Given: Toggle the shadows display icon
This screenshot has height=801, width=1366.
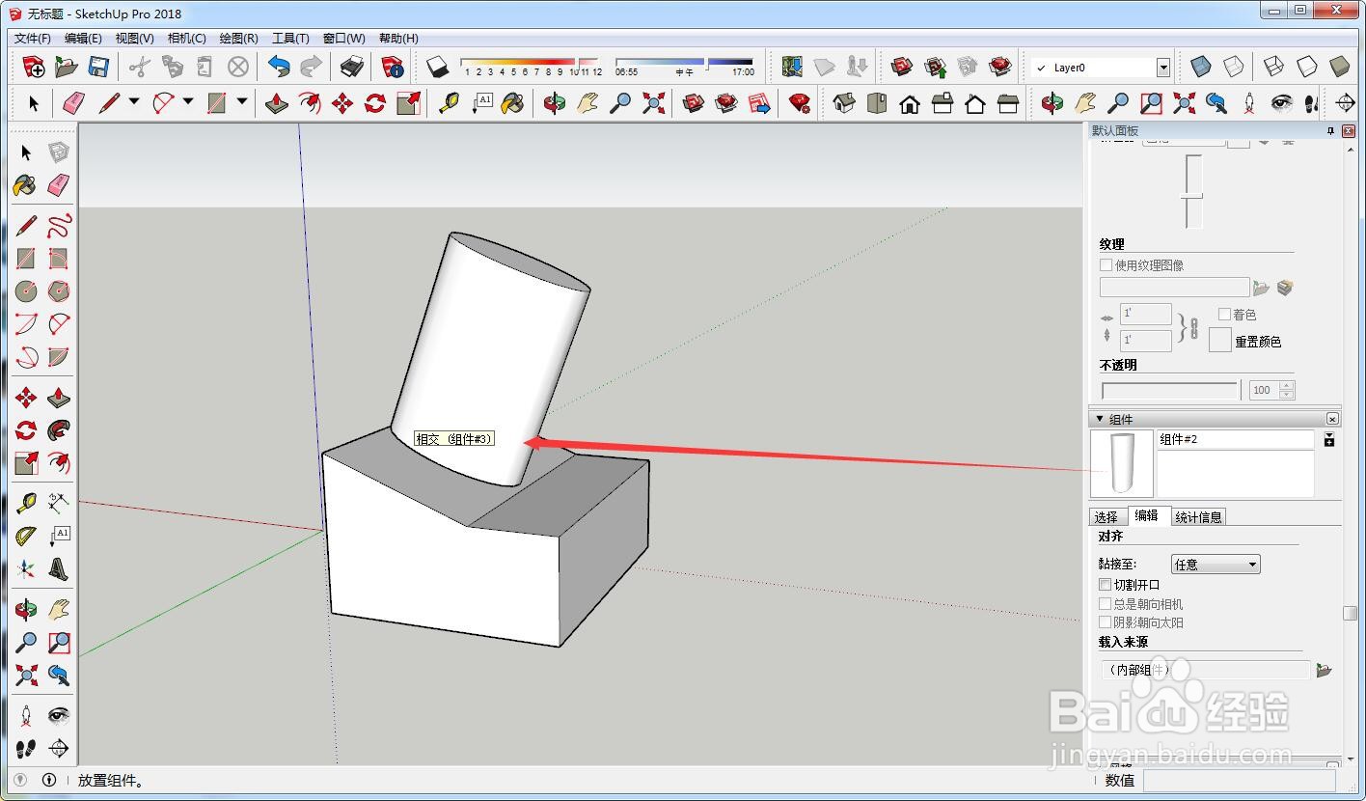Looking at the screenshot, I should click(x=437, y=67).
